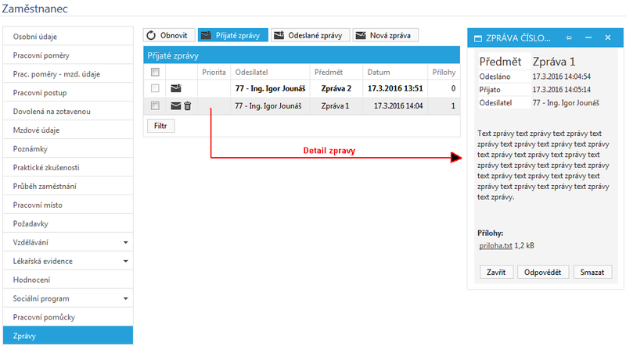Viewport: 626px width, 346px height.
Task: Click the Zavřít button
Action: 496,273
